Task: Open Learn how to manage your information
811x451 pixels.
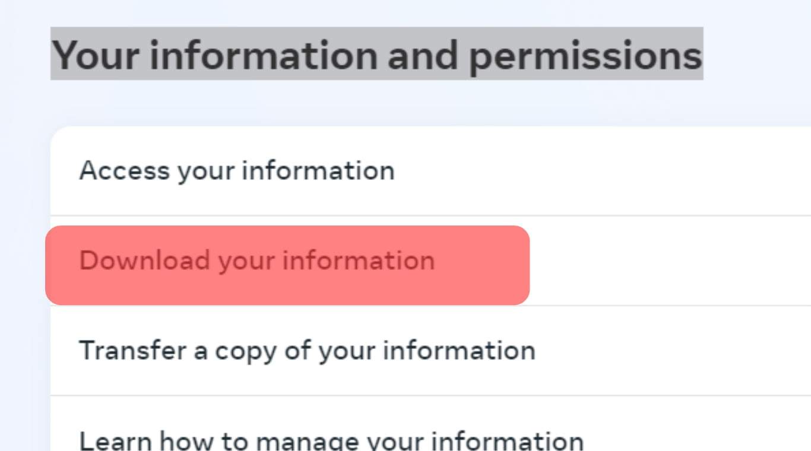Action: click(x=331, y=440)
